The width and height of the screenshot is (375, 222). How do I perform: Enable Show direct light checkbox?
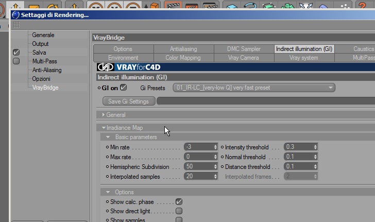(x=179, y=211)
